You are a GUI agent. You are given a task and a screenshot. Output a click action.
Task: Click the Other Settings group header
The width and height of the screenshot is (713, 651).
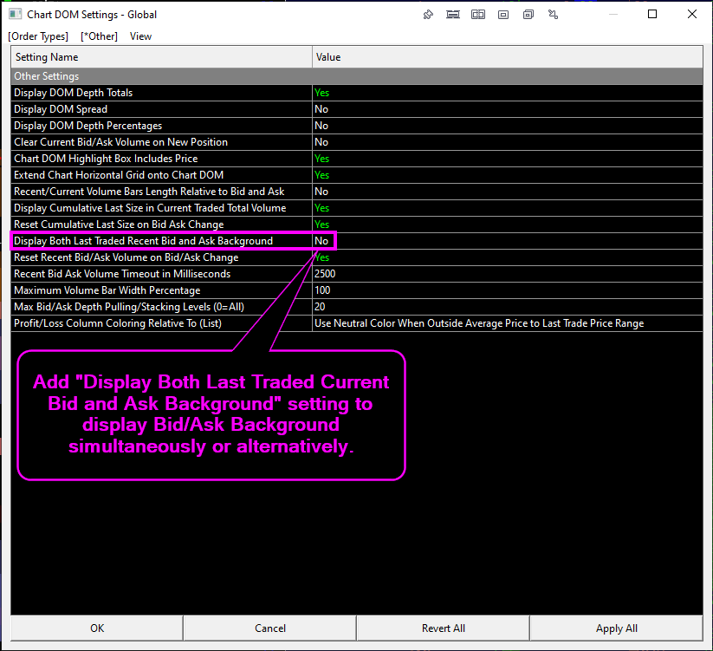[357, 76]
